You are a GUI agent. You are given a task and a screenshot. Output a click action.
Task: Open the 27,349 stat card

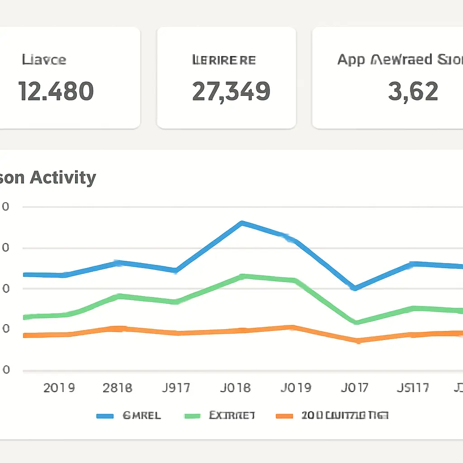226,78
